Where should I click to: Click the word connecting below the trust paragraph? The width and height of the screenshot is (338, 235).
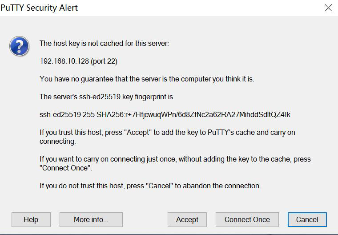coord(57,142)
